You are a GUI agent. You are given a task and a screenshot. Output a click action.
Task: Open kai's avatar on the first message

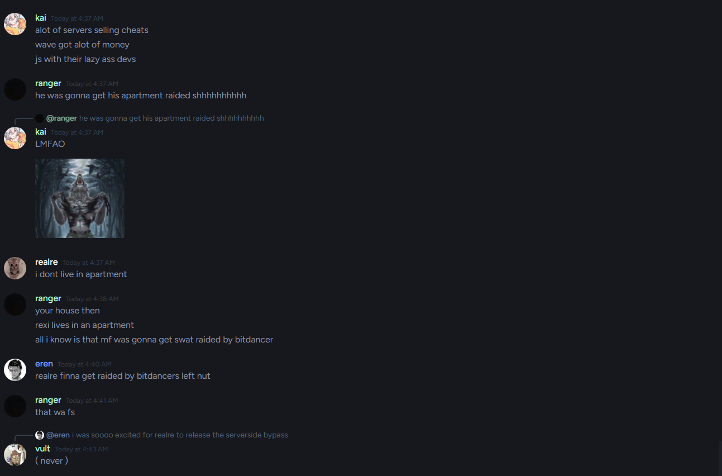[15, 24]
